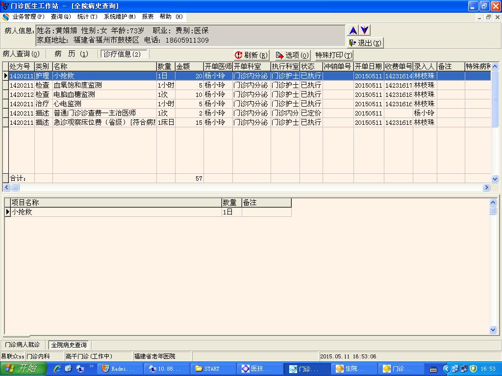502x376 pixels.
Task: Click the lower panel scrollbar down arrow
Action: click(x=493, y=330)
